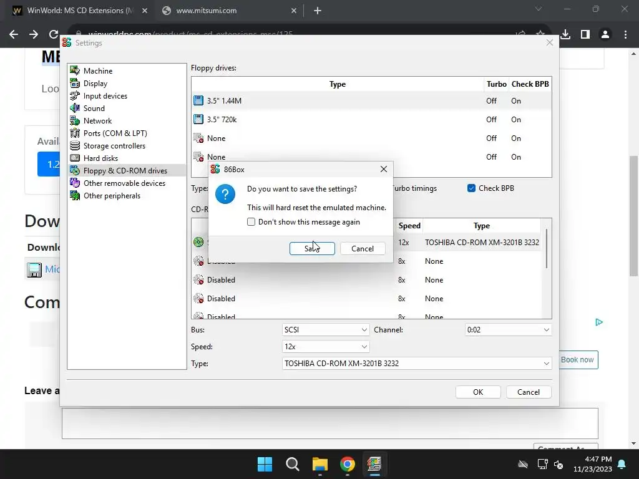
Task: Click OK in the Settings window
Action: click(x=478, y=392)
